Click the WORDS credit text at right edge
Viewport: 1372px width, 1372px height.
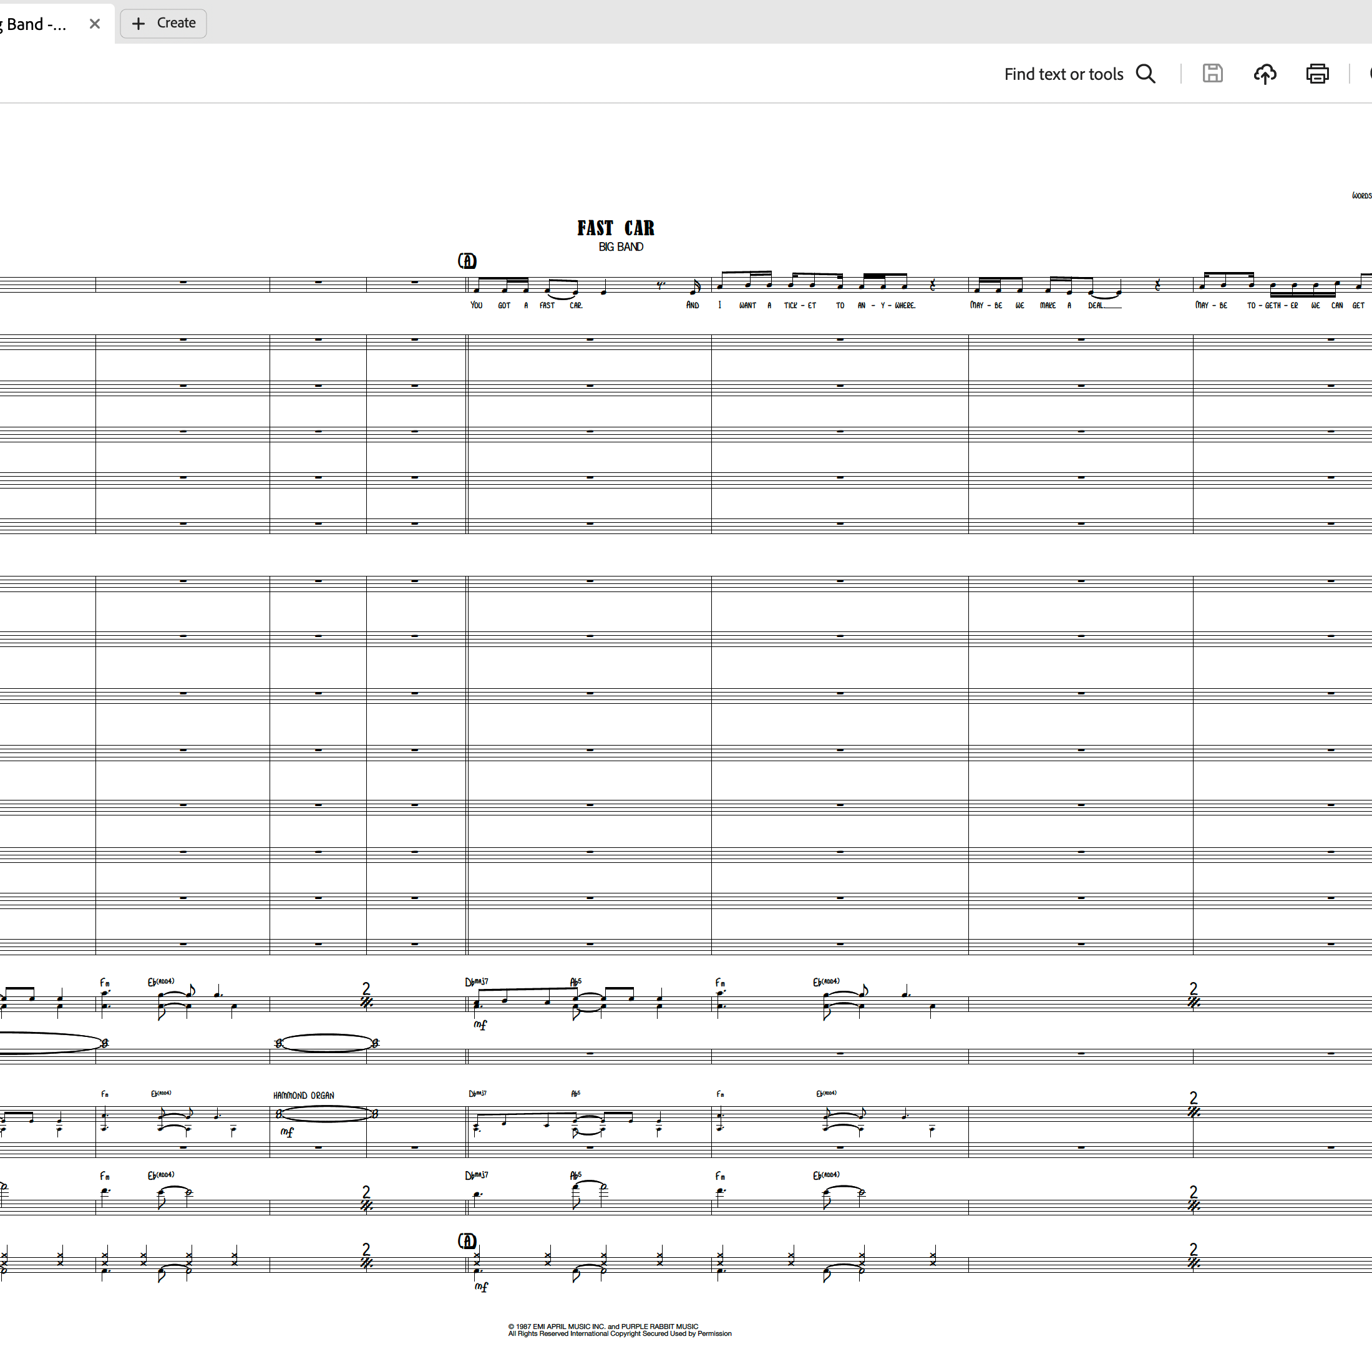pos(1361,196)
